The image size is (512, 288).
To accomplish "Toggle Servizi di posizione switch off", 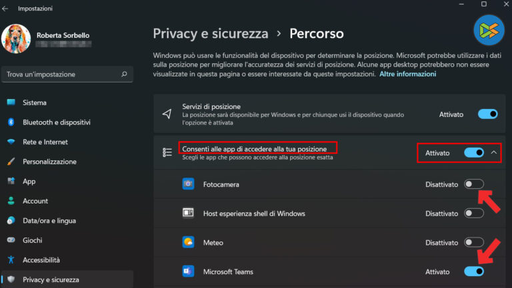I will [487, 114].
